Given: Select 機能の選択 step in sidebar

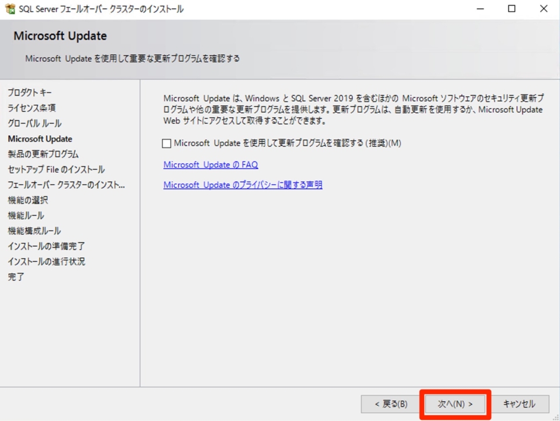Looking at the screenshot, I should pyautogui.click(x=28, y=200).
